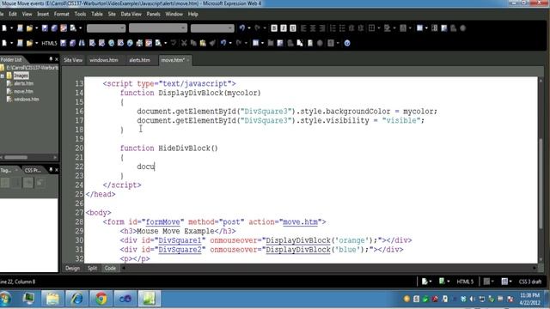The height and width of the screenshot is (309, 550).
Task: Pin the Folder List panel
Action: click(51, 59)
